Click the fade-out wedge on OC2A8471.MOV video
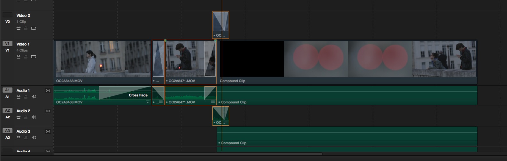Screen dimensions: 507x161 [210, 59]
